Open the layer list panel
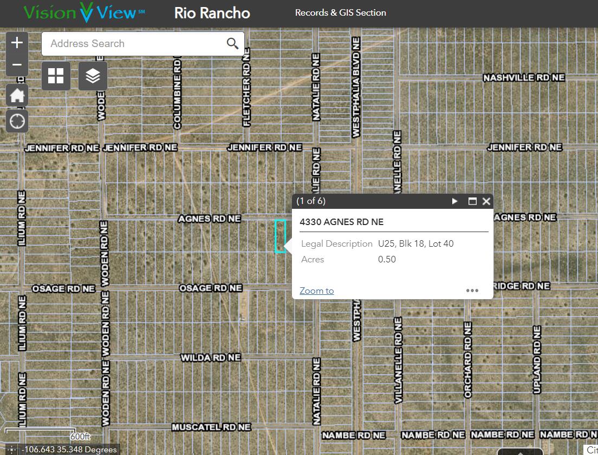This screenshot has width=598, height=455. coord(93,76)
